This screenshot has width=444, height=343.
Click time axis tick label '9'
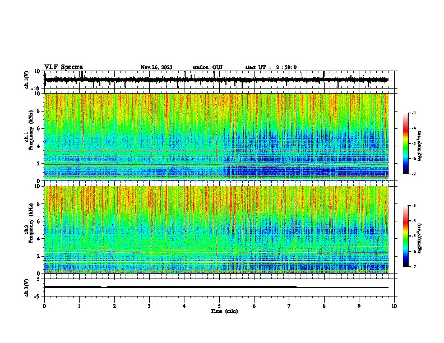(359, 306)
